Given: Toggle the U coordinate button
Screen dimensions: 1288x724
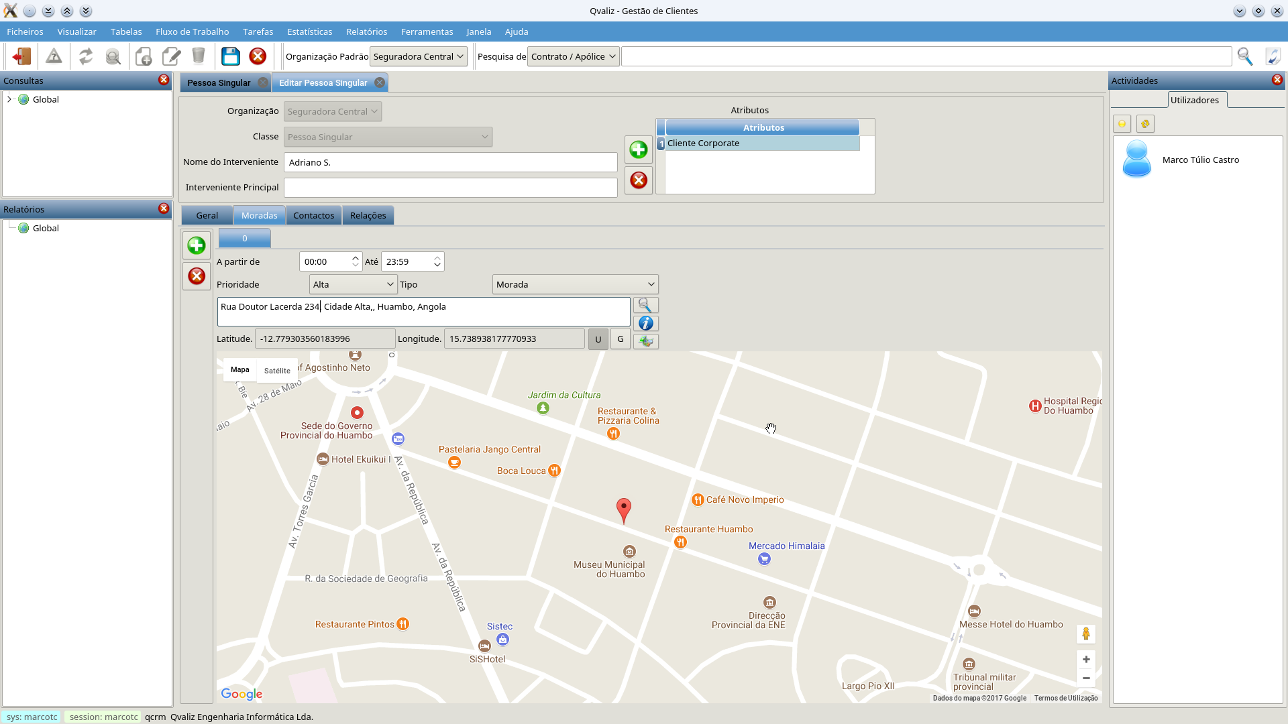Looking at the screenshot, I should (x=598, y=339).
